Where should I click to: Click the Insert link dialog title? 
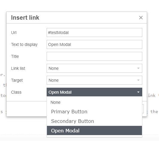(x=25, y=18)
